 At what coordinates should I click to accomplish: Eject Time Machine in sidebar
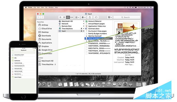coord(55,65)
